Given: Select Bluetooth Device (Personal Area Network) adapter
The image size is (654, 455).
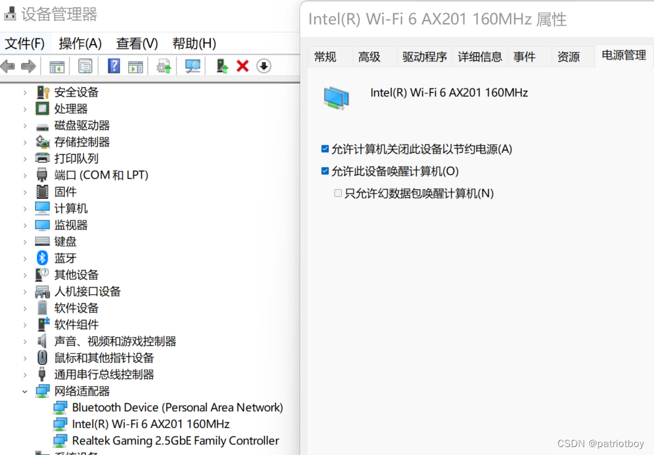Looking at the screenshot, I should click(177, 407).
